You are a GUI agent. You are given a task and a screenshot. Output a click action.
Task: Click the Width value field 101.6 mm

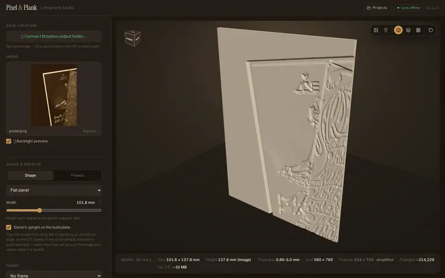[x=85, y=203]
